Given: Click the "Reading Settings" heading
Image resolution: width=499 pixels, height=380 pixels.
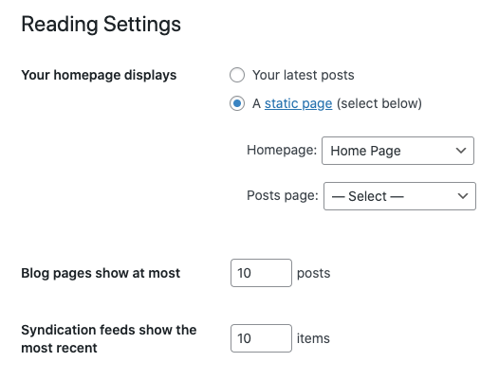Looking at the screenshot, I should click(x=102, y=25).
